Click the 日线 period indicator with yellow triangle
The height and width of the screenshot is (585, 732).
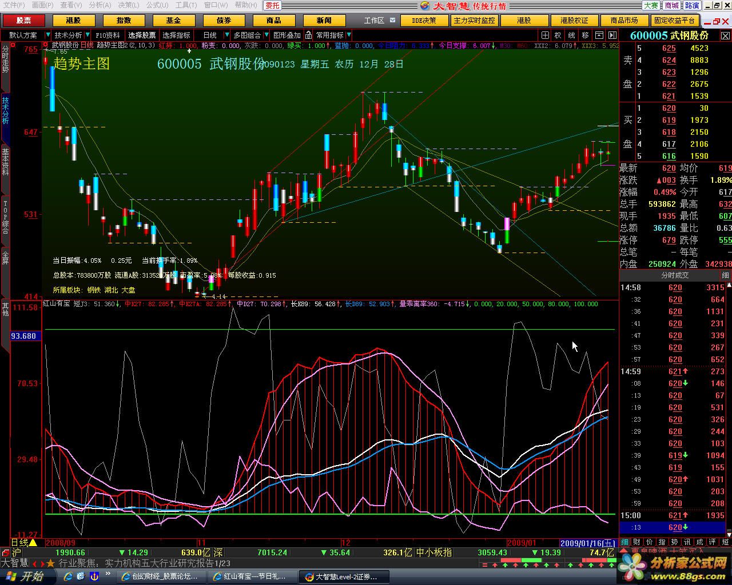24,542
